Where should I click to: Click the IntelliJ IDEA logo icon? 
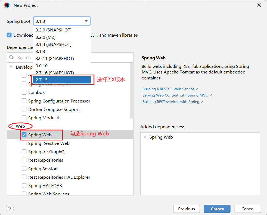[7, 5]
